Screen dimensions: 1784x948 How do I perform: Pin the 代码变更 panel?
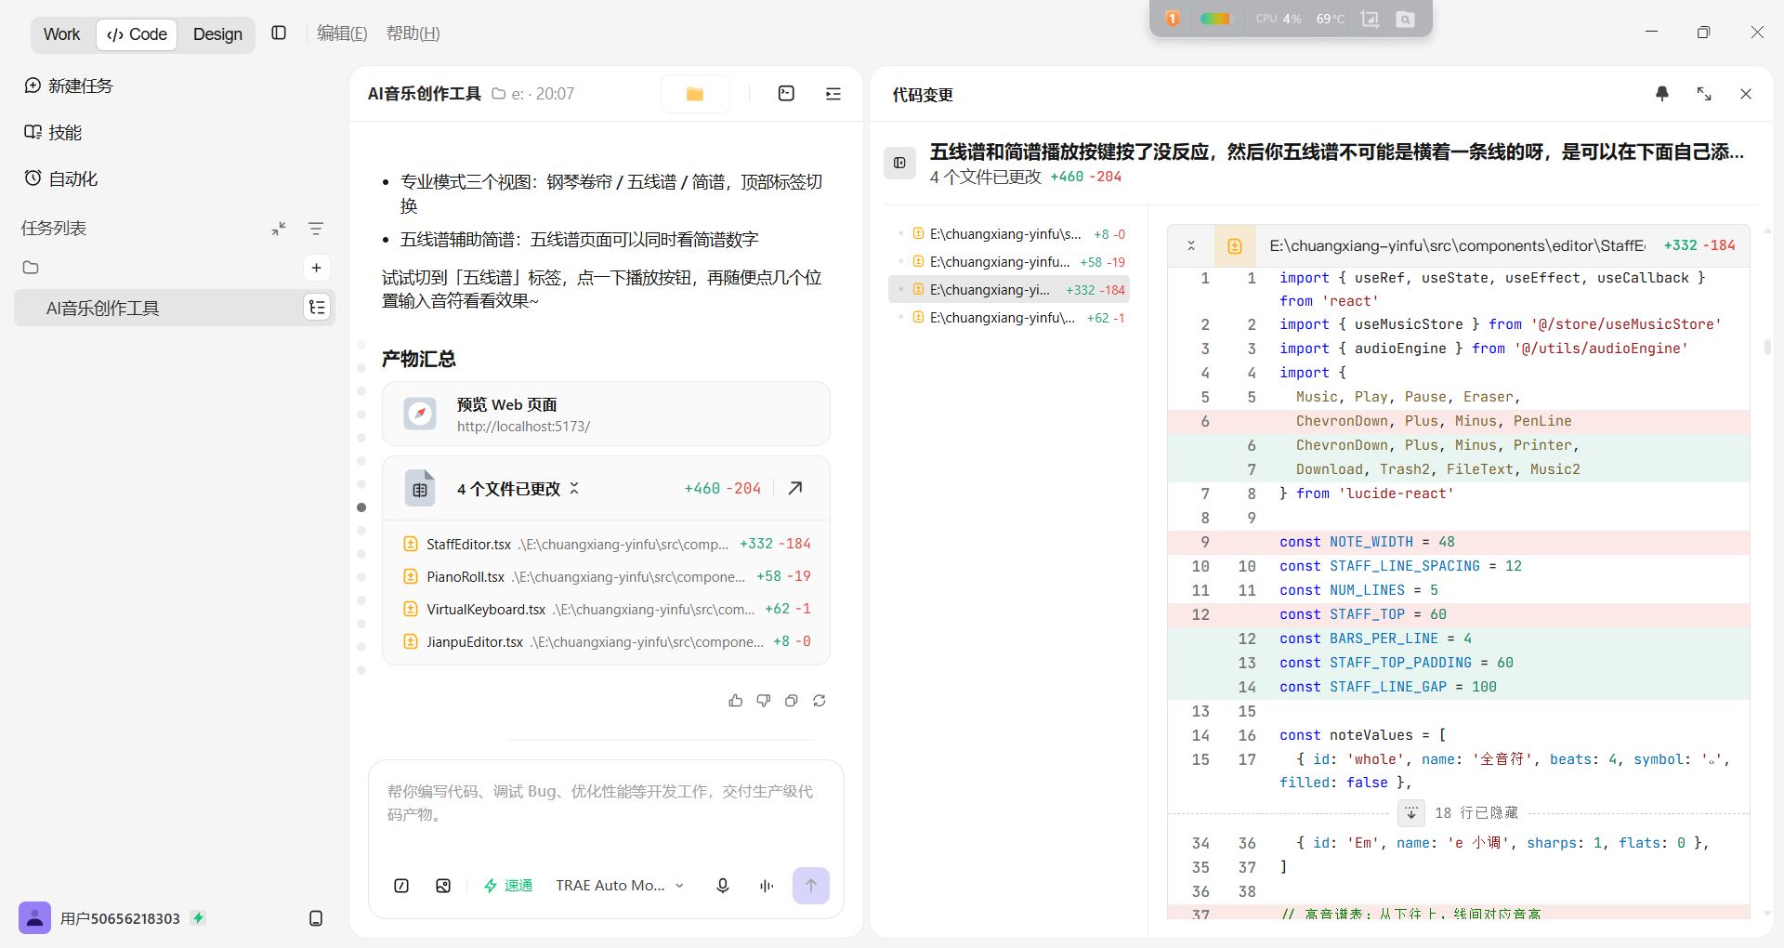[1662, 94]
